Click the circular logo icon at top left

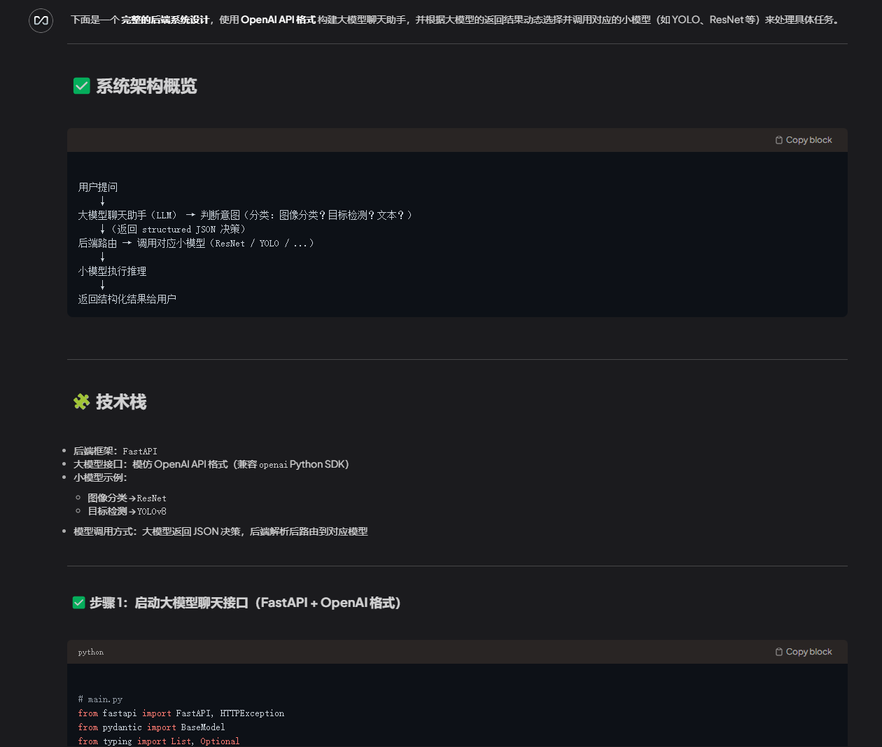[x=41, y=20]
